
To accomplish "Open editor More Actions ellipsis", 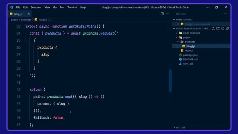I will (167, 14).
